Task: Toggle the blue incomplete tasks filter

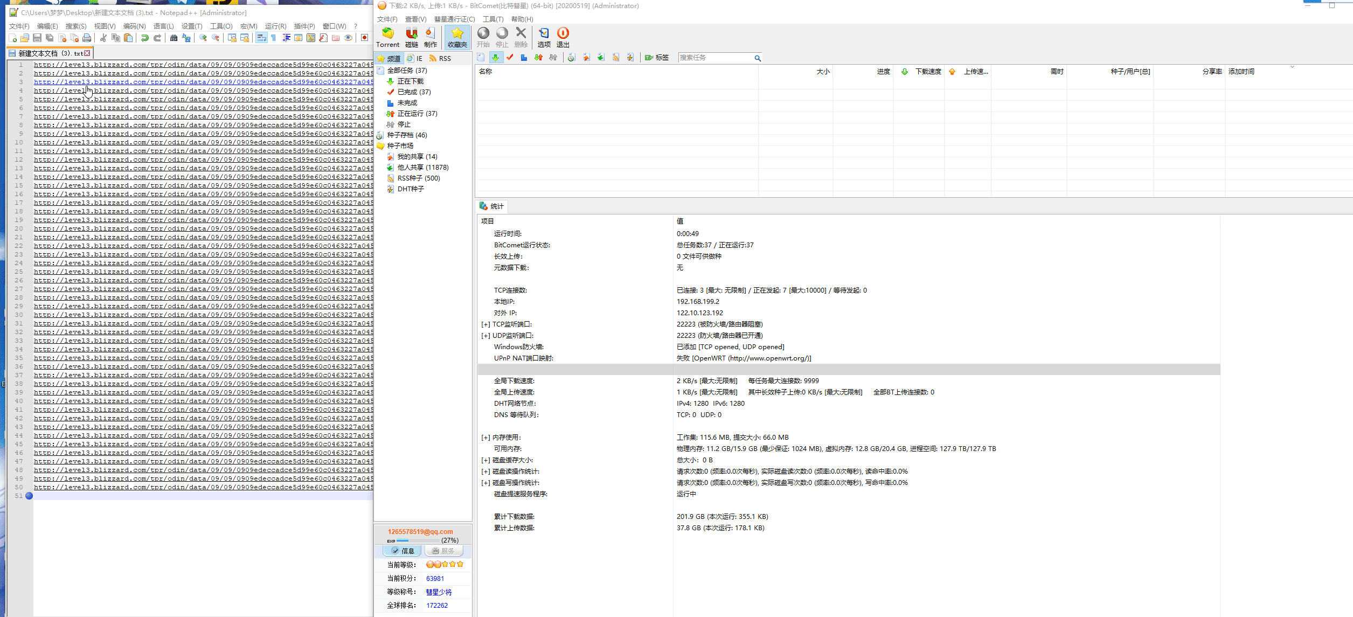Action: pyautogui.click(x=524, y=58)
